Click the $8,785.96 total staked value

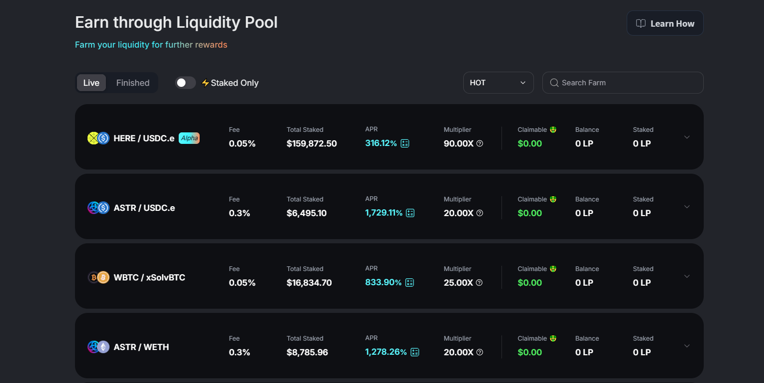(307, 353)
